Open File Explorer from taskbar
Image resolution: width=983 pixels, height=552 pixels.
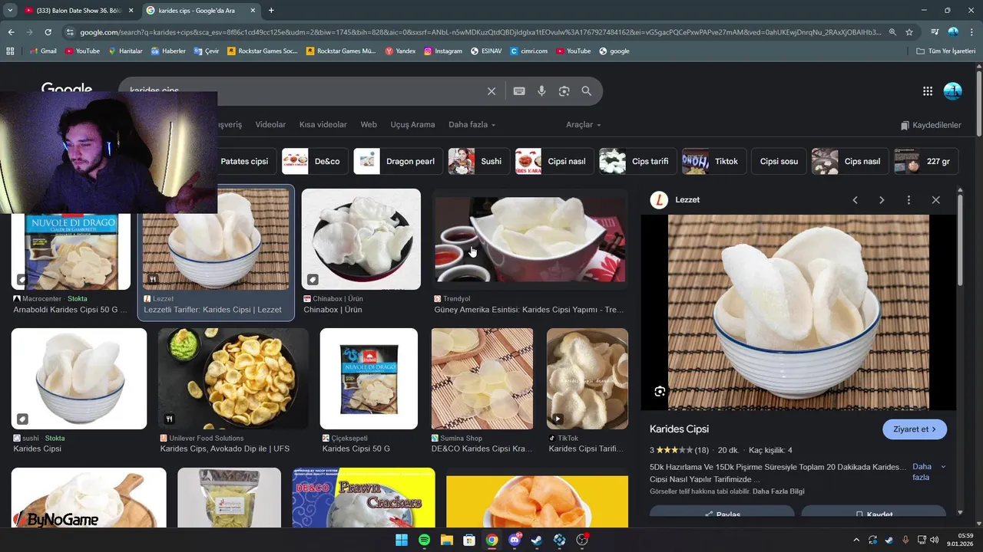pyautogui.click(x=446, y=540)
